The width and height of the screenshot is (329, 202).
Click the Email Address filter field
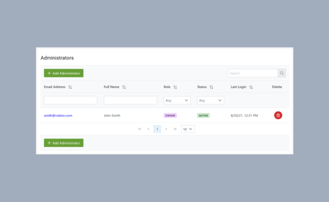pos(71,100)
